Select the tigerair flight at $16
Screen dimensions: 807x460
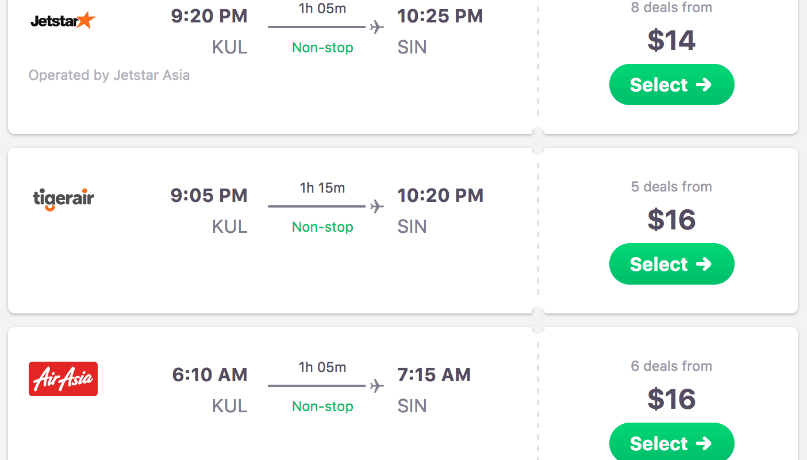tap(671, 264)
